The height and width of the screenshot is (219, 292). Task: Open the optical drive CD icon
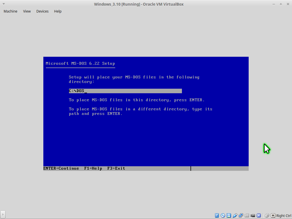click(x=223, y=216)
